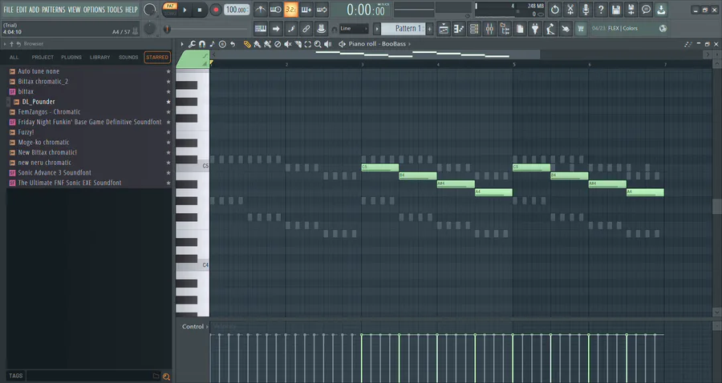Click the microphone one-click recording icon
722x383 pixels.
(586, 9)
